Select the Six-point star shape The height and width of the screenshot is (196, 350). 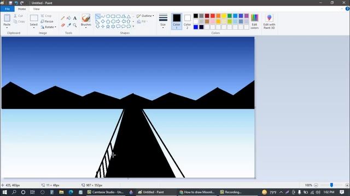point(113,27)
